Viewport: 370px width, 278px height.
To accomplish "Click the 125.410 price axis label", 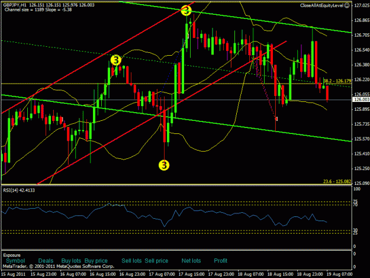I will (361, 154).
